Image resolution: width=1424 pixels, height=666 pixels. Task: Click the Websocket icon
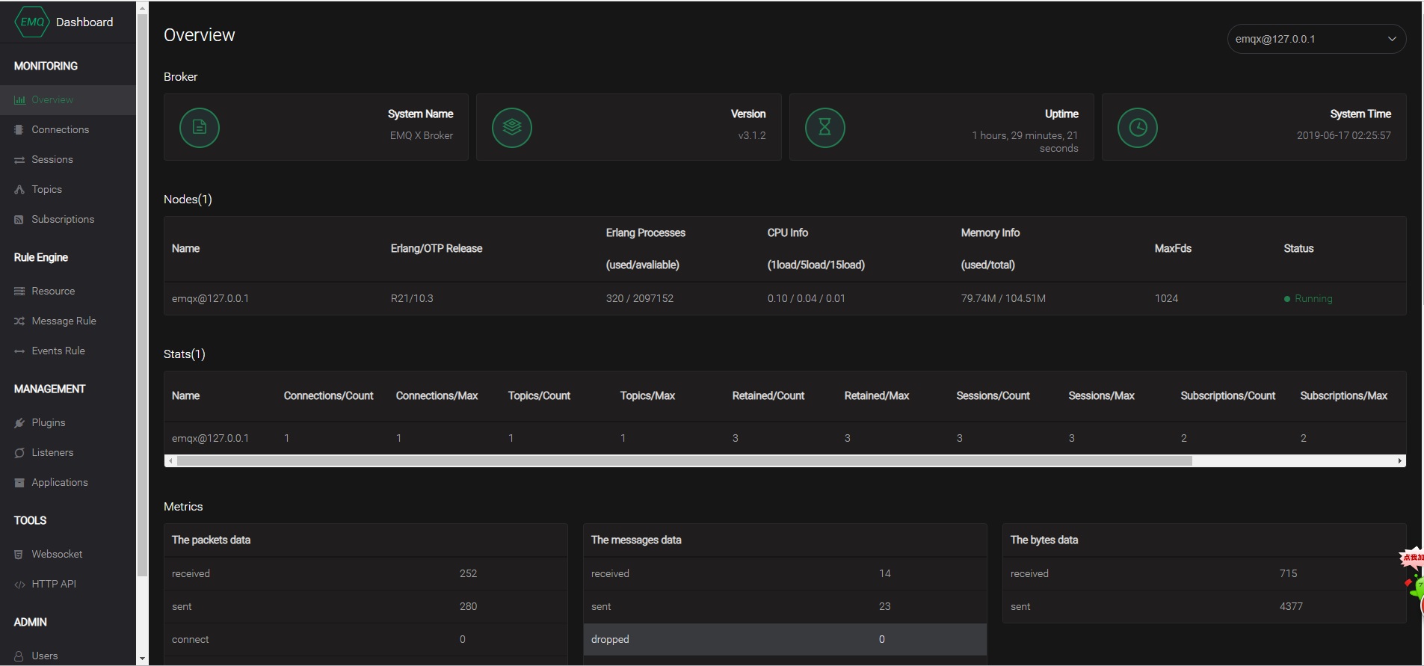(19, 554)
